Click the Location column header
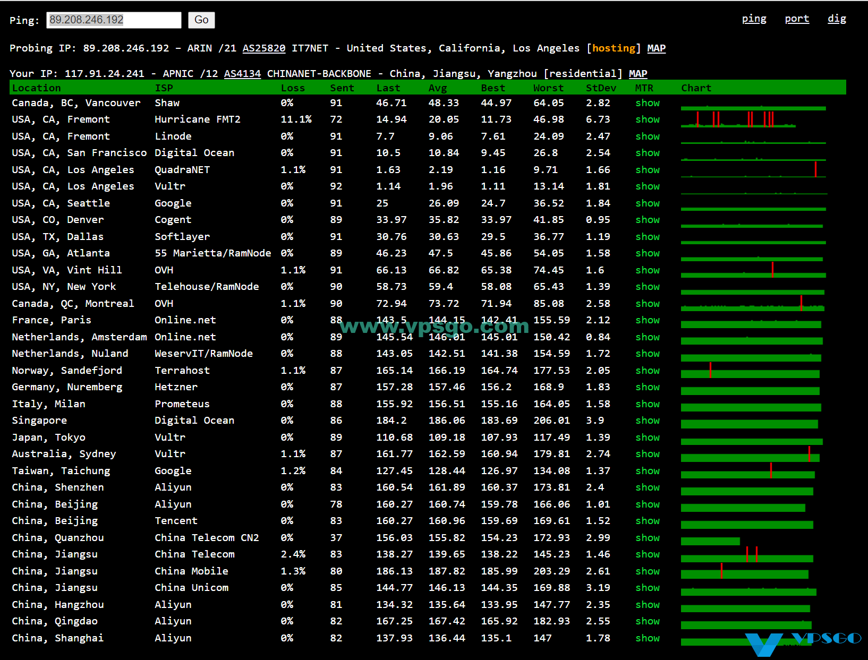 37,88
